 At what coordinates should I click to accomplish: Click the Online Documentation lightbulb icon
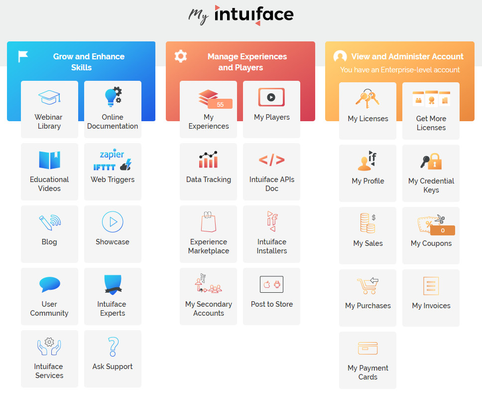[x=113, y=97]
